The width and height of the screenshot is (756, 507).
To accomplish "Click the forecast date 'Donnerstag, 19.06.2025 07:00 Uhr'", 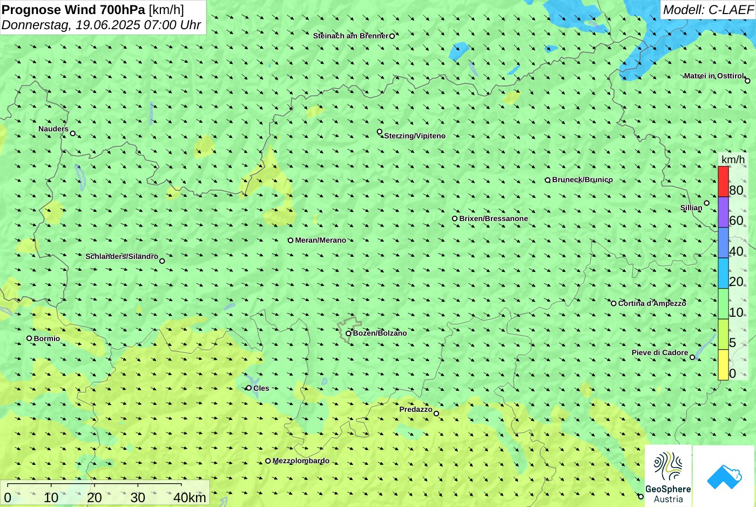I will (x=102, y=25).
